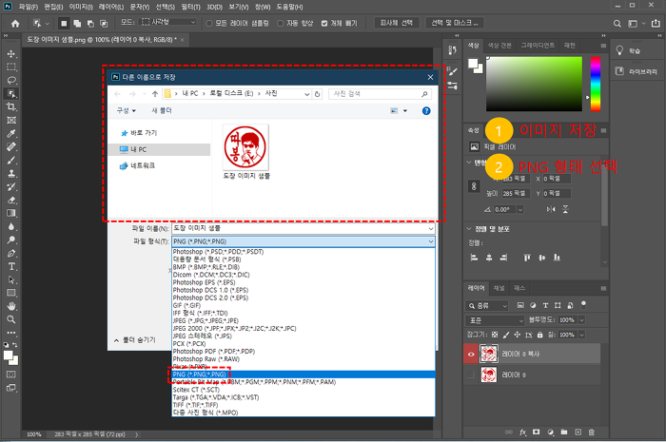Refresh the folder in save dialog
The width and height of the screenshot is (666, 442).
tap(317, 94)
